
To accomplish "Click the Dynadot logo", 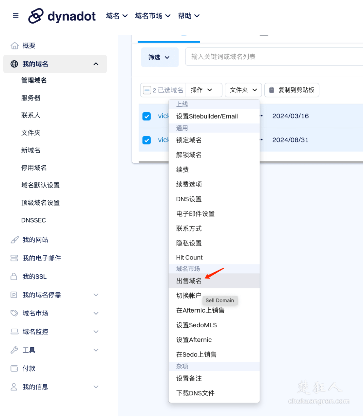I will pos(62,15).
